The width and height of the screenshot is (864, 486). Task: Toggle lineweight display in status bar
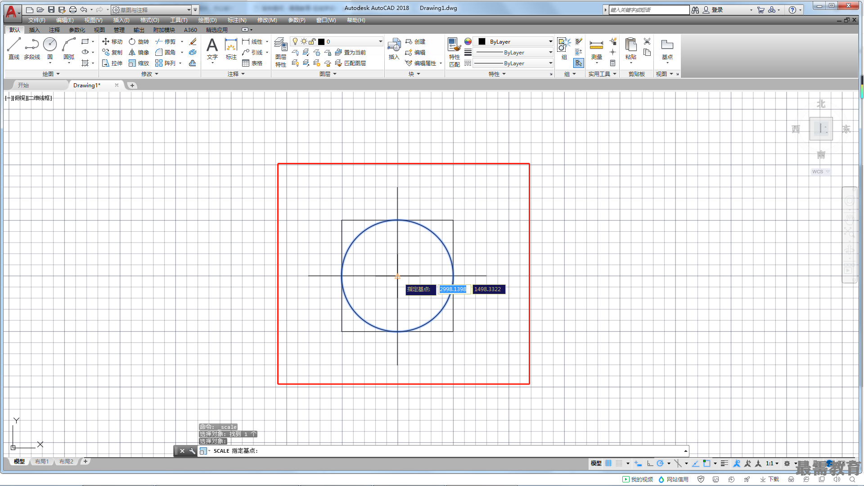pyautogui.click(x=724, y=463)
